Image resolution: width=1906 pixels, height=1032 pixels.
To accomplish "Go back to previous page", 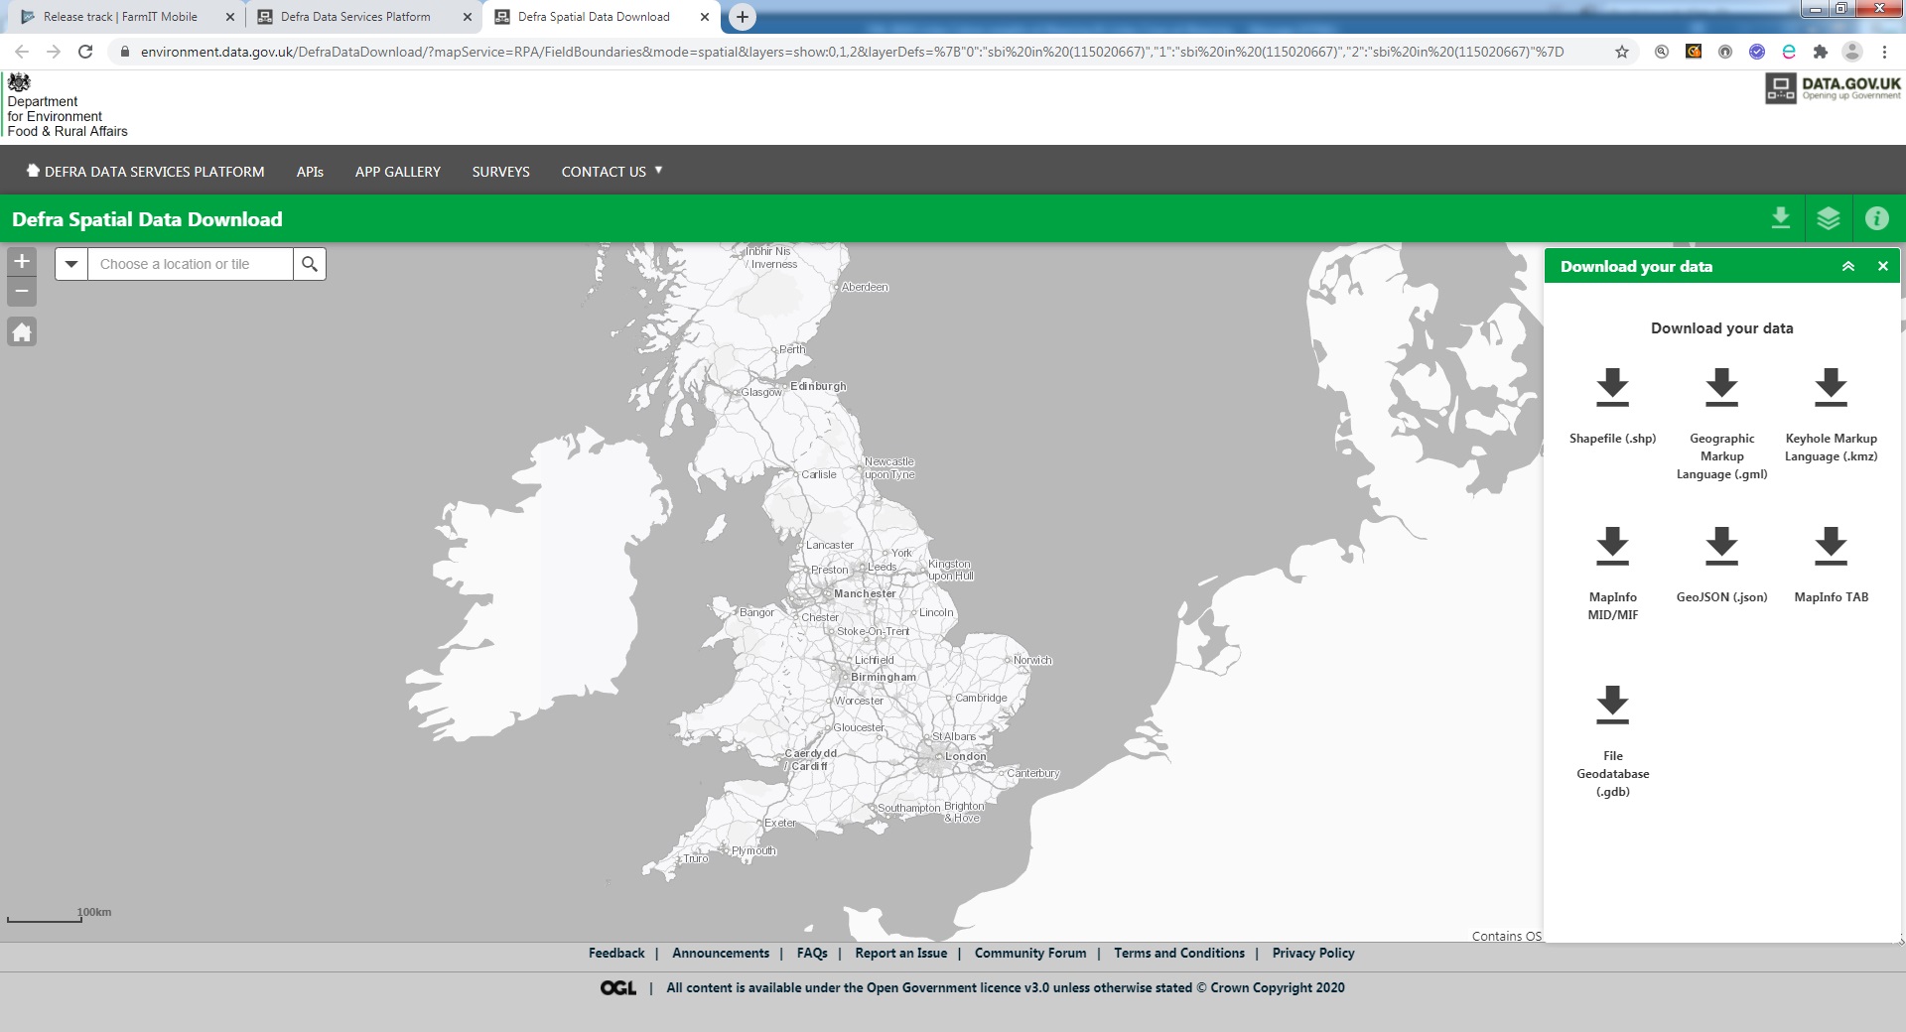I will point(22,52).
